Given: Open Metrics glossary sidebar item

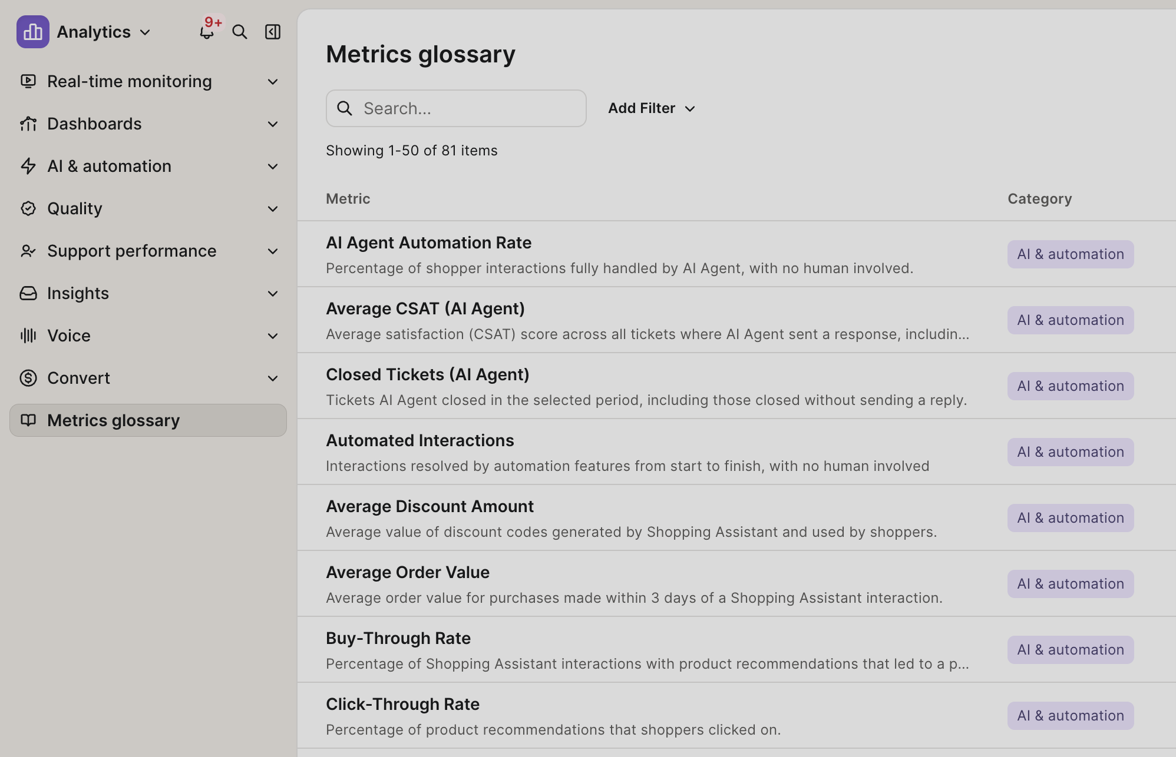Looking at the screenshot, I should tap(148, 420).
